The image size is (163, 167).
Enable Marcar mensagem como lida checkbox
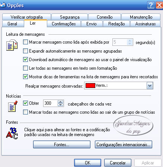tap(25, 42)
